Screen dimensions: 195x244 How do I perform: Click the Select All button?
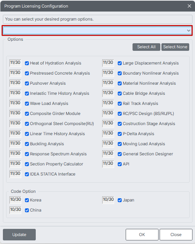point(146,47)
